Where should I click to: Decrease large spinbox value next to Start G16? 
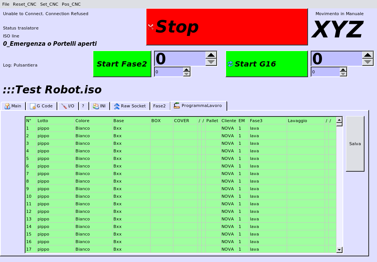click(x=368, y=62)
